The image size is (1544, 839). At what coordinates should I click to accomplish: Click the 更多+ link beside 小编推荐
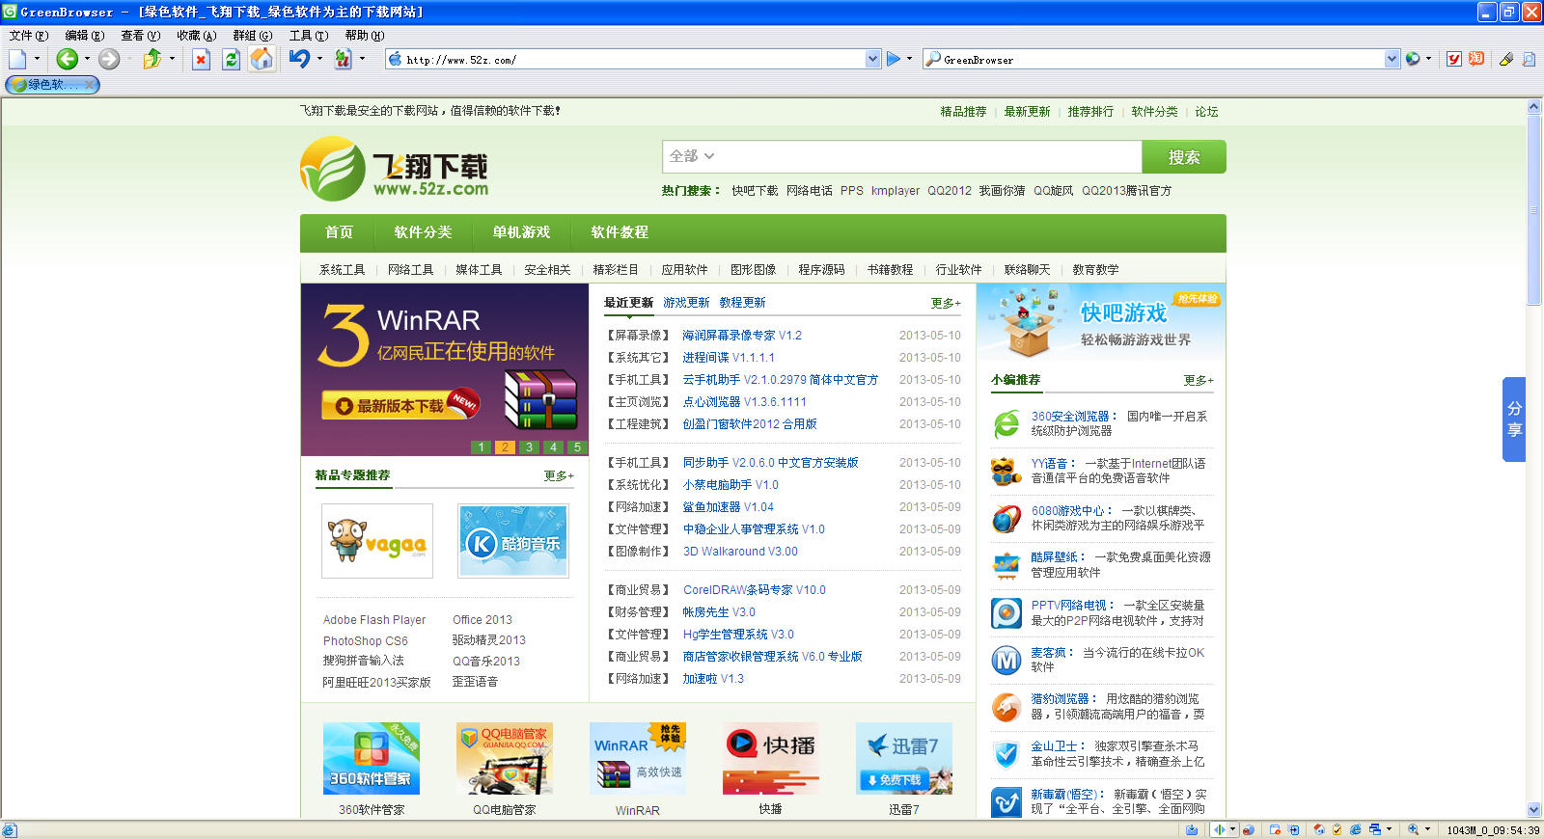1199,380
